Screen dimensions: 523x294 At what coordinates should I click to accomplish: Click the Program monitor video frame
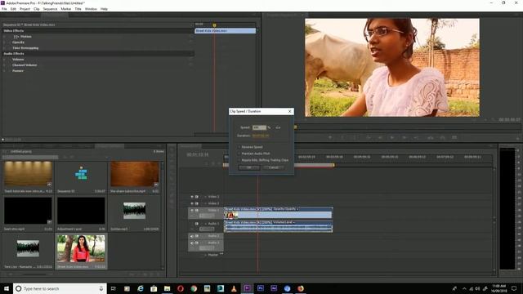(x=392, y=67)
